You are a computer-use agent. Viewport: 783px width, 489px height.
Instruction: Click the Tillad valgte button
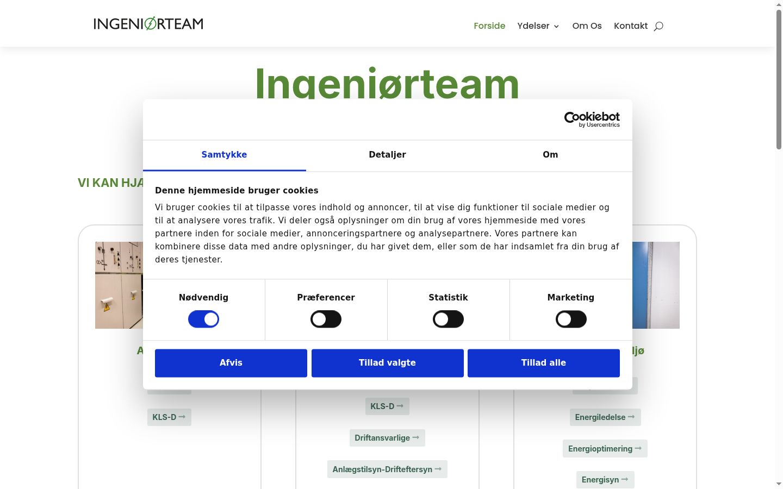(387, 363)
